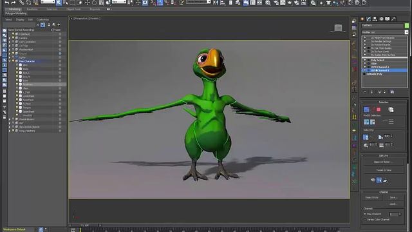
Task: Click the Pin Stack icon below the modifier stack
Action: pyautogui.click(x=365, y=92)
